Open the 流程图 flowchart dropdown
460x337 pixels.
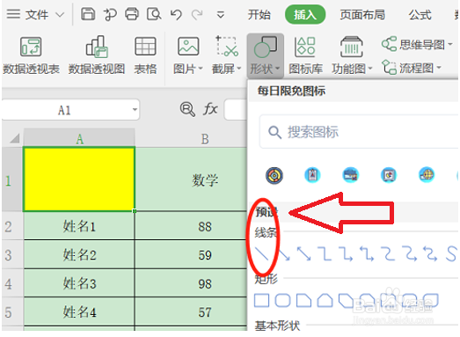point(412,68)
